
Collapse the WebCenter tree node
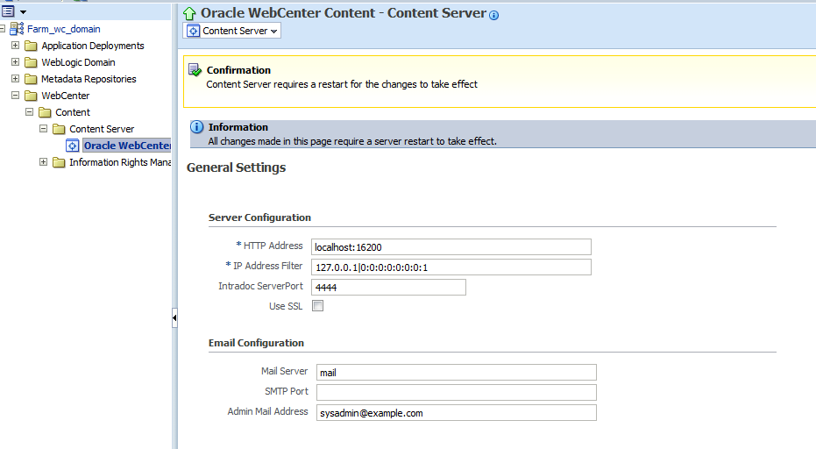pos(15,96)
